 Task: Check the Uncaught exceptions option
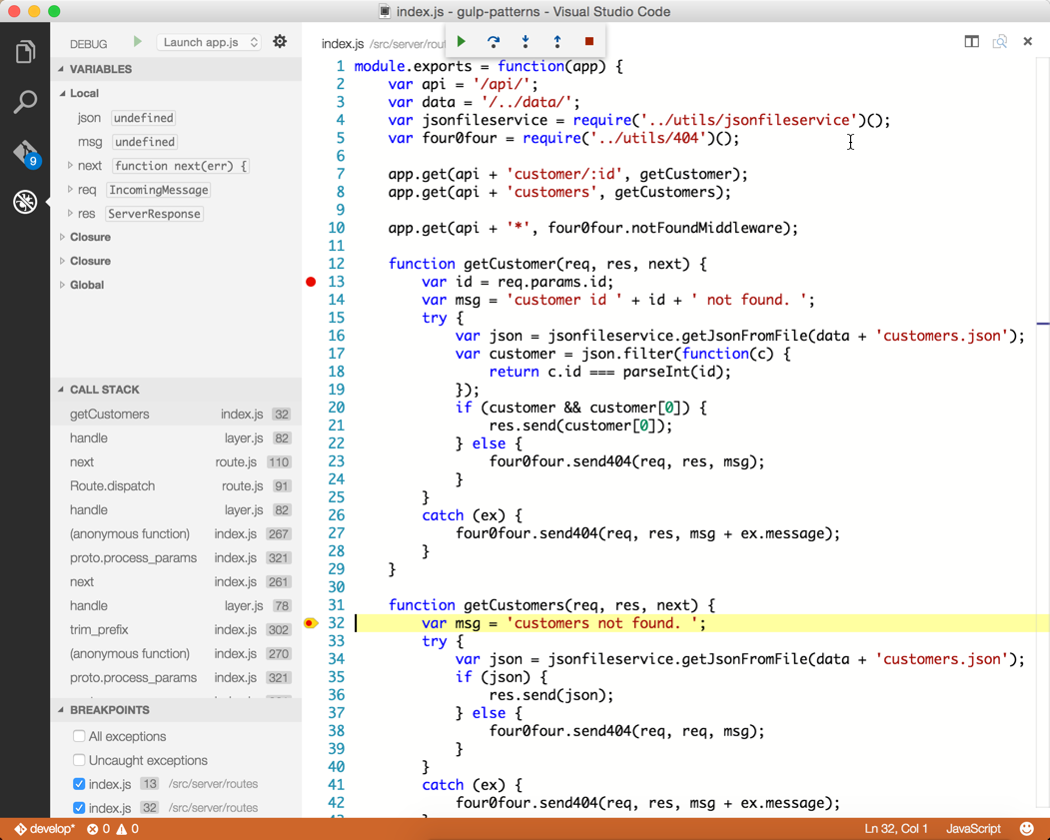pos(77,760)
